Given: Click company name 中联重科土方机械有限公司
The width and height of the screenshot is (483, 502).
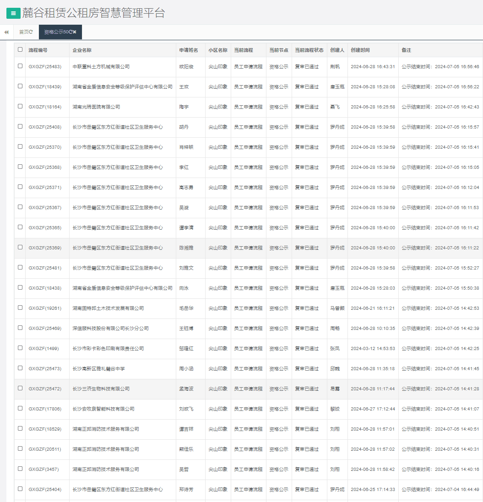Looking at the screenshot, I should 101,66.
